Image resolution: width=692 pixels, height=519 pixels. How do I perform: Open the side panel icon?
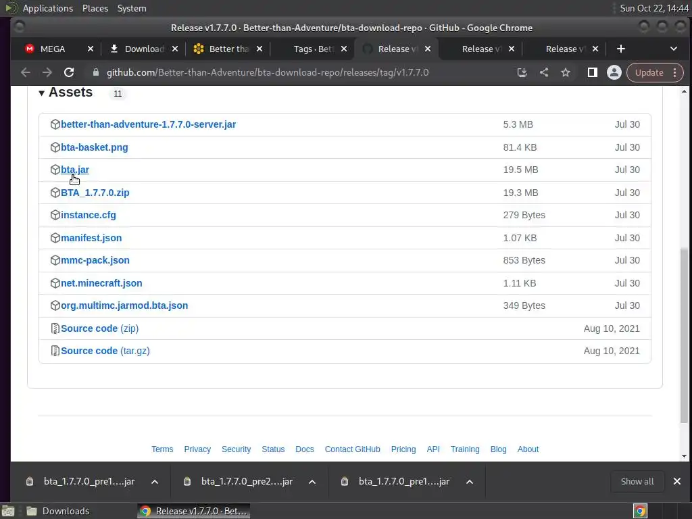[x=592, y=72]
